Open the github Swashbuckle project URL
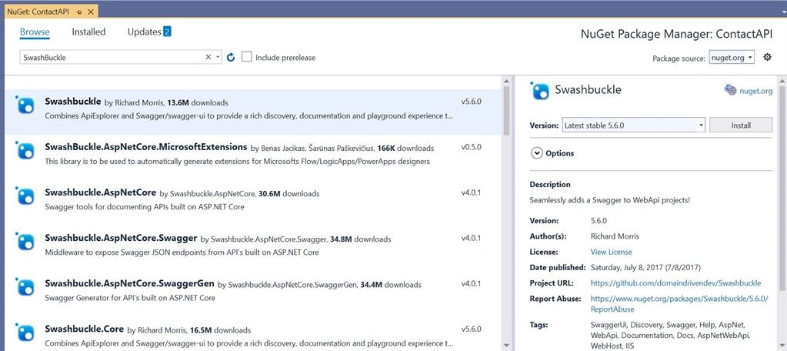Screen dimensions: 787x351 pos(675,282)
